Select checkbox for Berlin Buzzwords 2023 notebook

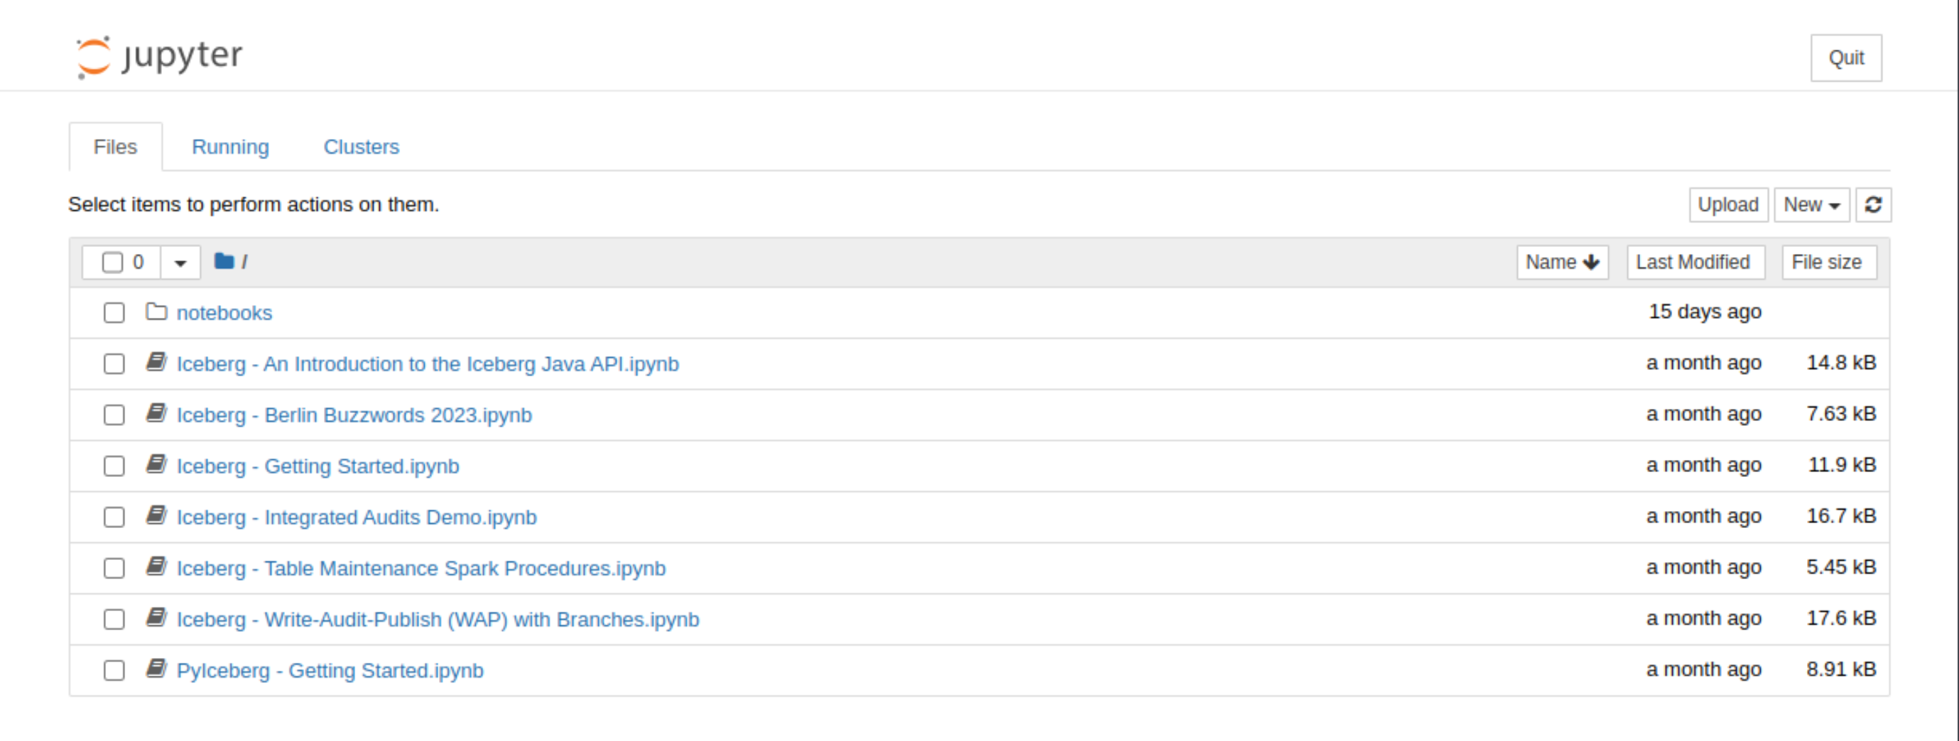114,415
